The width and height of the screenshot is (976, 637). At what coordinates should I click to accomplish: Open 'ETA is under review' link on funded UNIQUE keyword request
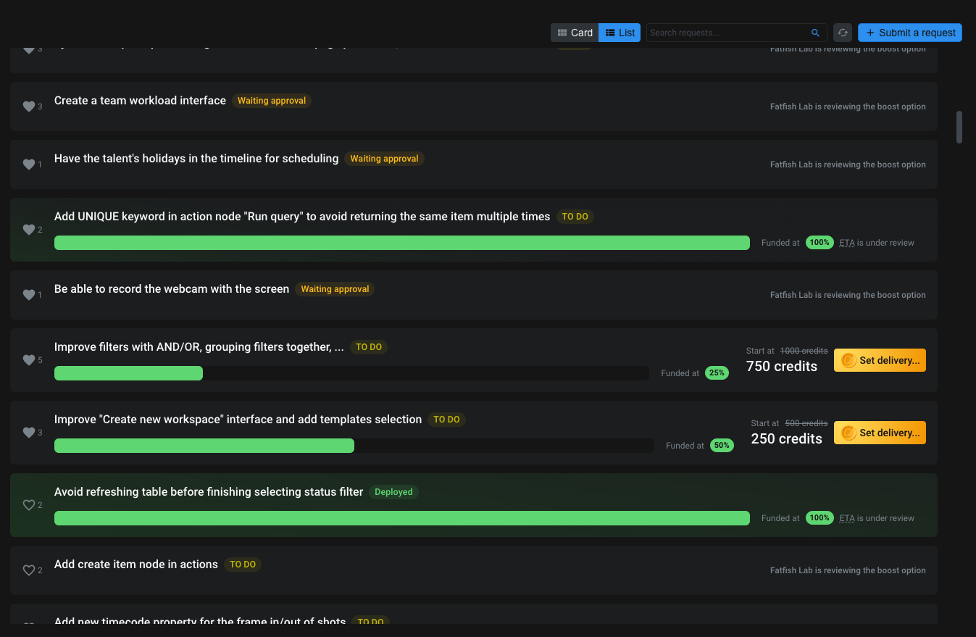877,242
